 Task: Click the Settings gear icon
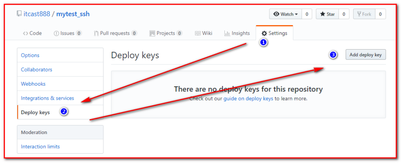(264, 33)
